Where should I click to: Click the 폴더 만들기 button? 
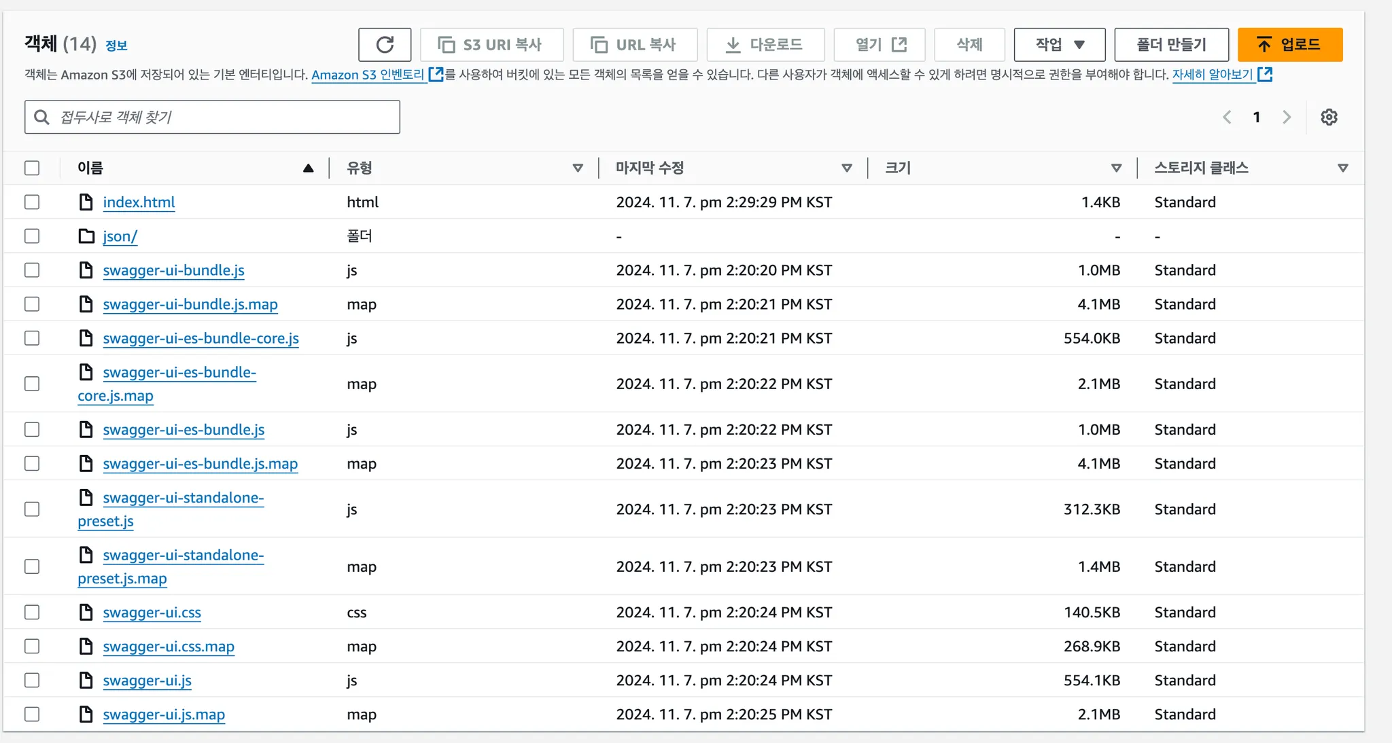pyautogui.click(x=1171, y=45)
